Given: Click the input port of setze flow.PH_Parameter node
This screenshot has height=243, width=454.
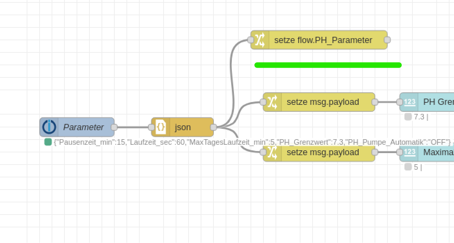Looking at the screenshot, I should click(251, 40).
